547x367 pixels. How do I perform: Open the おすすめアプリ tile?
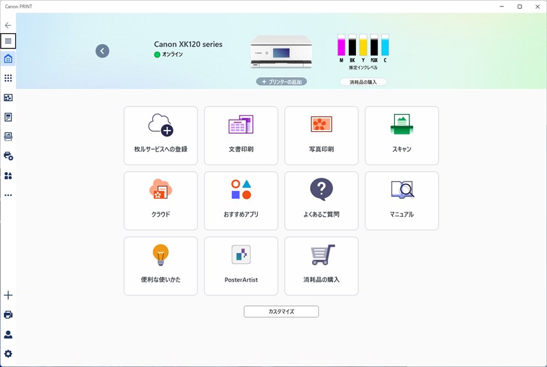(x=241, y=201)
